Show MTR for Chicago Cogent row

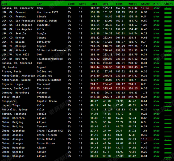(156, 46)
